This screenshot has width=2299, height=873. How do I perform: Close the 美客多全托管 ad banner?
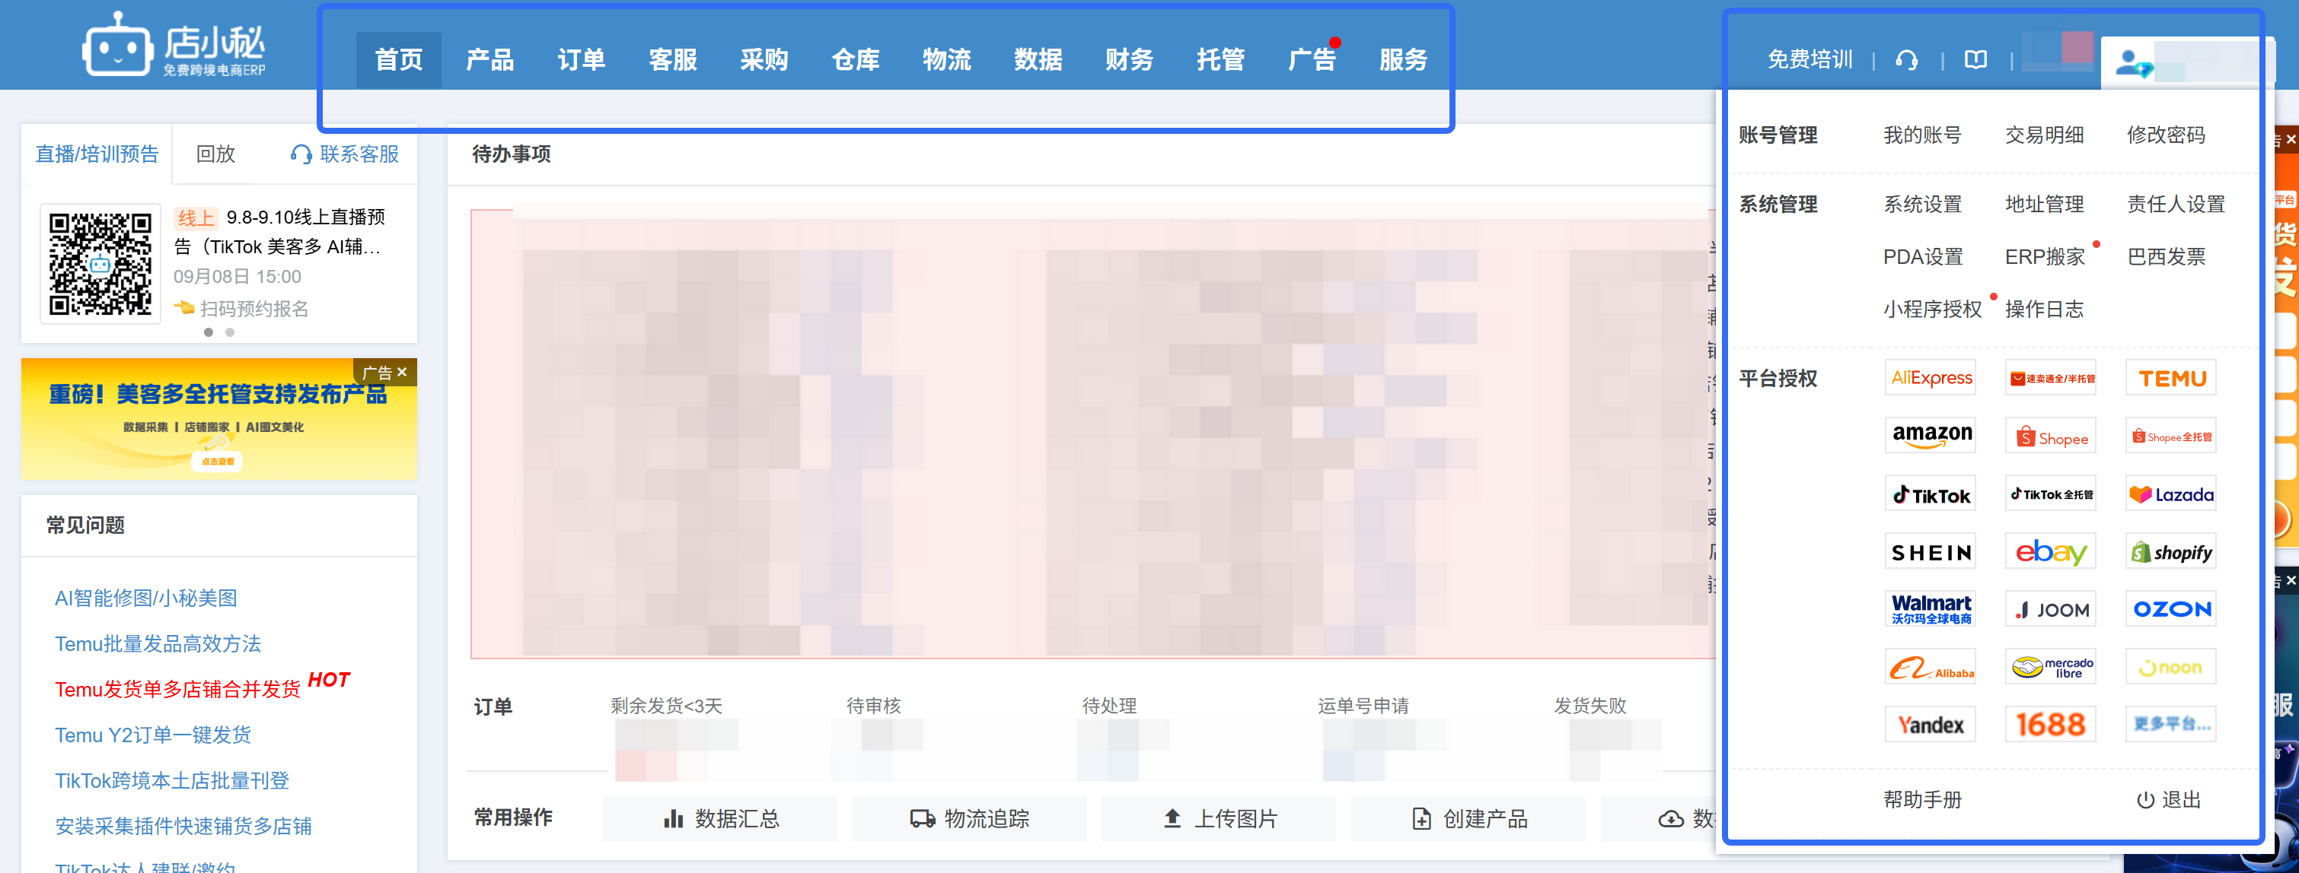point(403,372)
